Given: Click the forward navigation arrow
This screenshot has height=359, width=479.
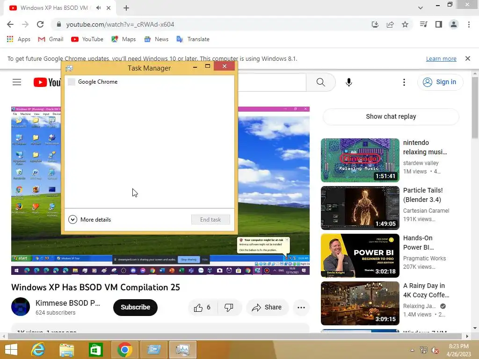Looking at the screenshot, I should click(25, 24).
